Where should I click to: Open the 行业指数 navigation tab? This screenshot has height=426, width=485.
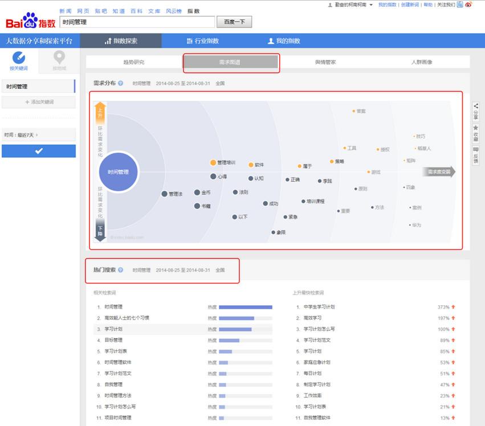(203, 41)
